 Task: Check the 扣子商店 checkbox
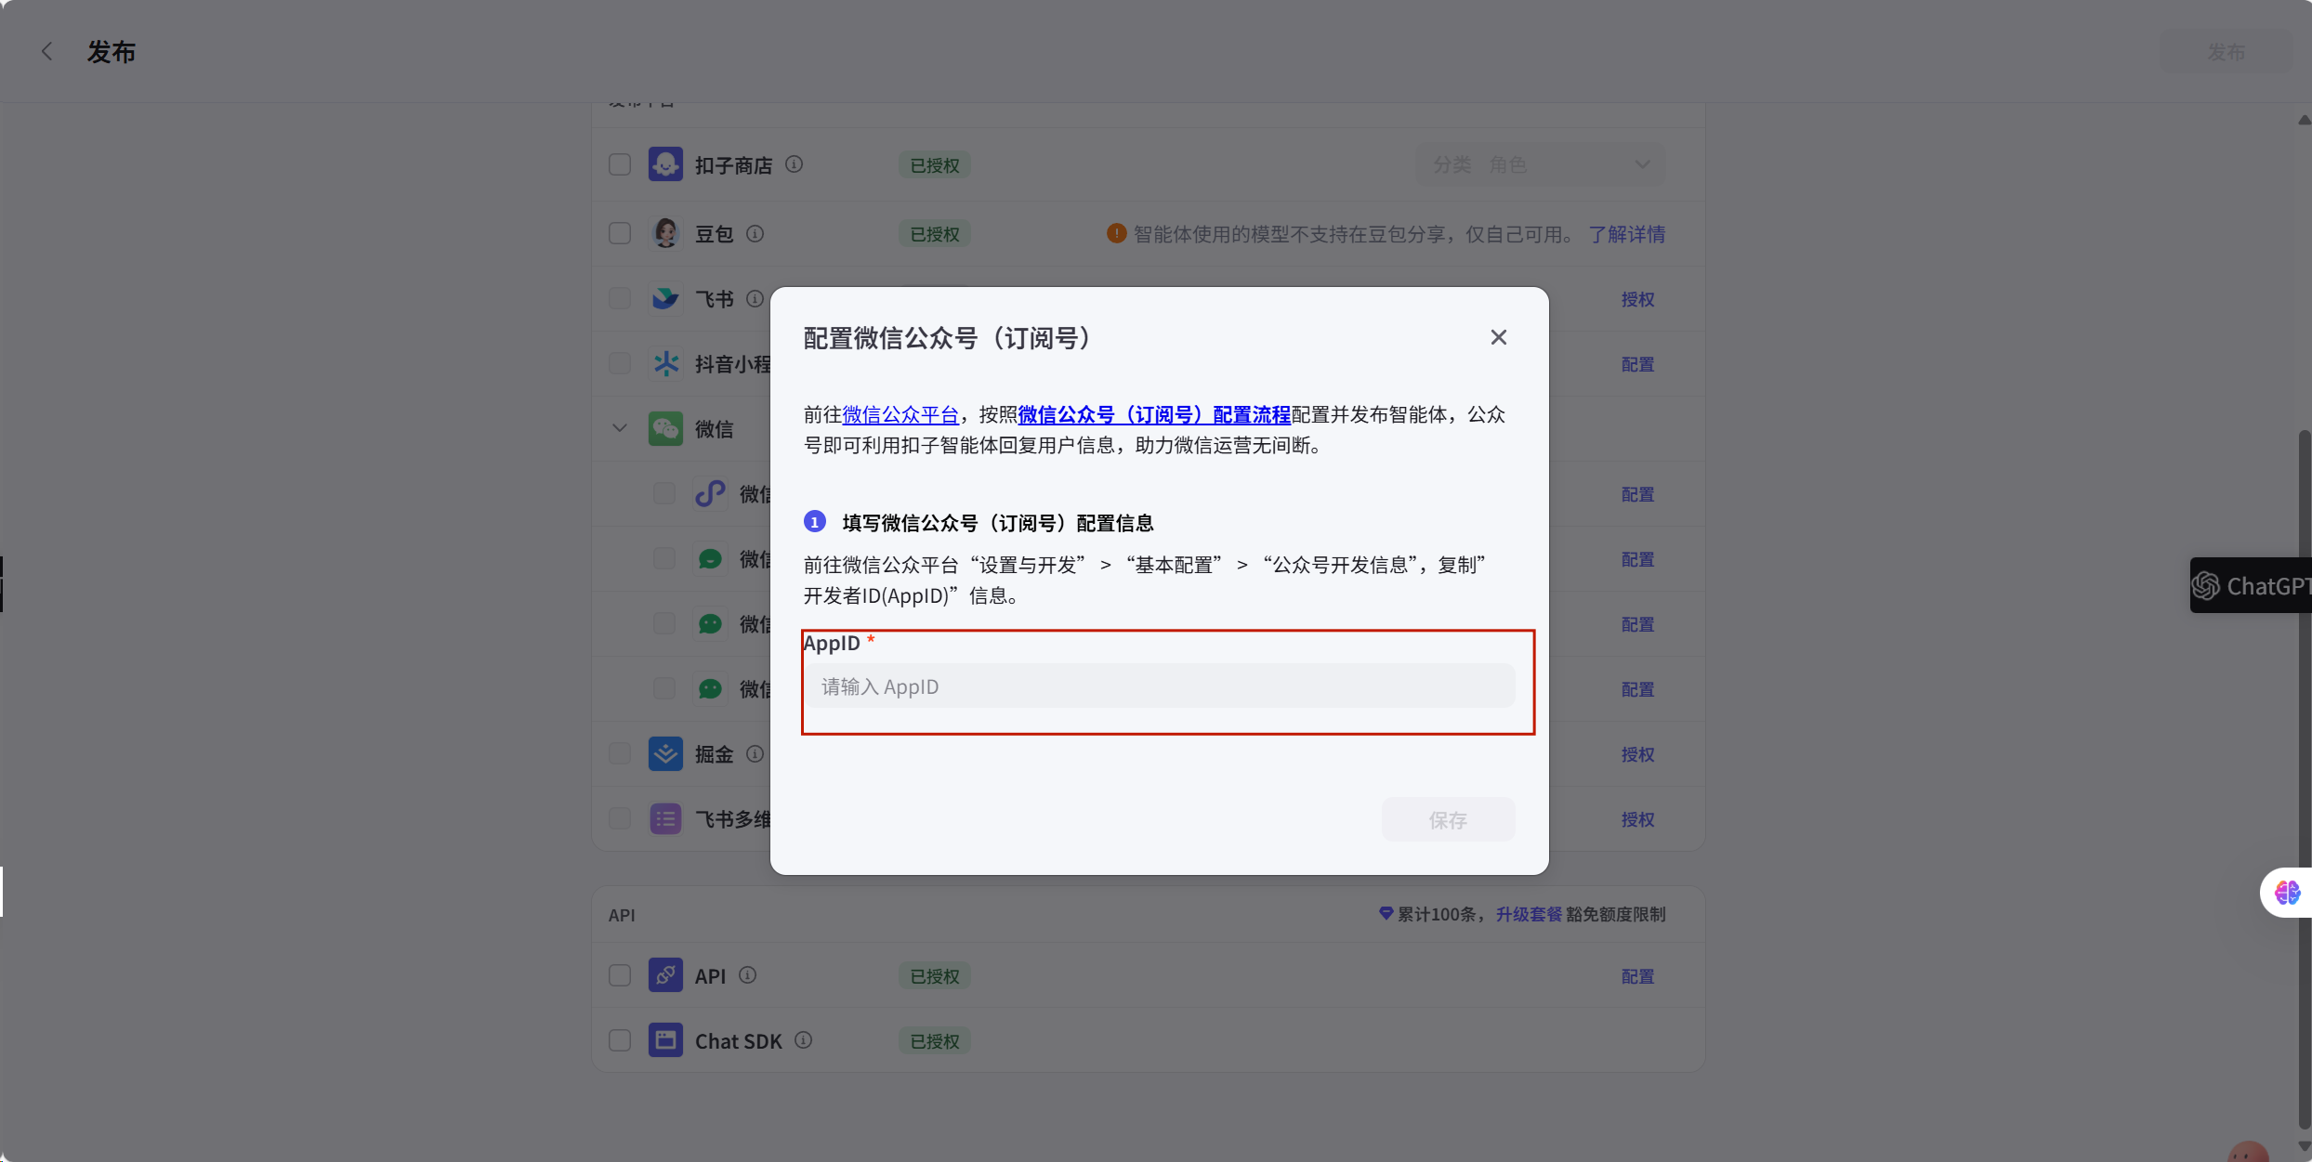pyautogui.click(x=620, y=164)
